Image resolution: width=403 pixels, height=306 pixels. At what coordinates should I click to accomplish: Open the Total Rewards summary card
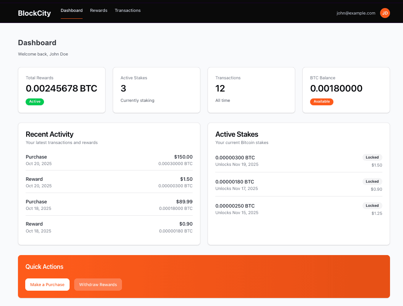(62, 90)
